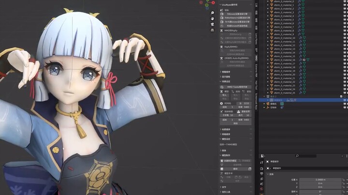This screenshot has width=348, height=195.
Task: Expand the 骨骼顺序 panel
Action: coord(220,72)
